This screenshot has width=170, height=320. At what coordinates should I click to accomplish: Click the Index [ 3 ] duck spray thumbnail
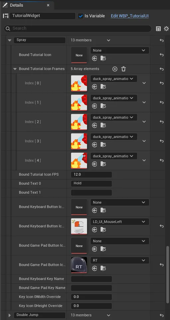tap(79, 141)
